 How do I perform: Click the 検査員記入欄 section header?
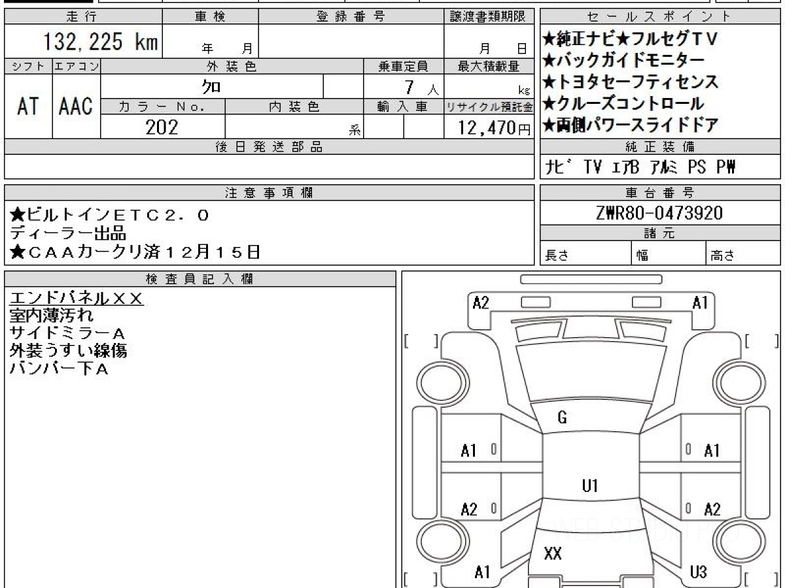pos(200,279)
